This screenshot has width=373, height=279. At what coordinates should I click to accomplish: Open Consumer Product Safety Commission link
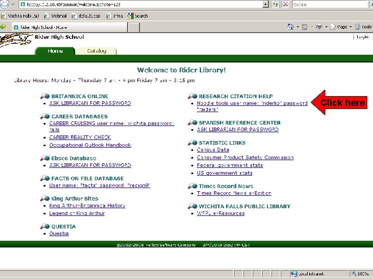pos(245,158)
